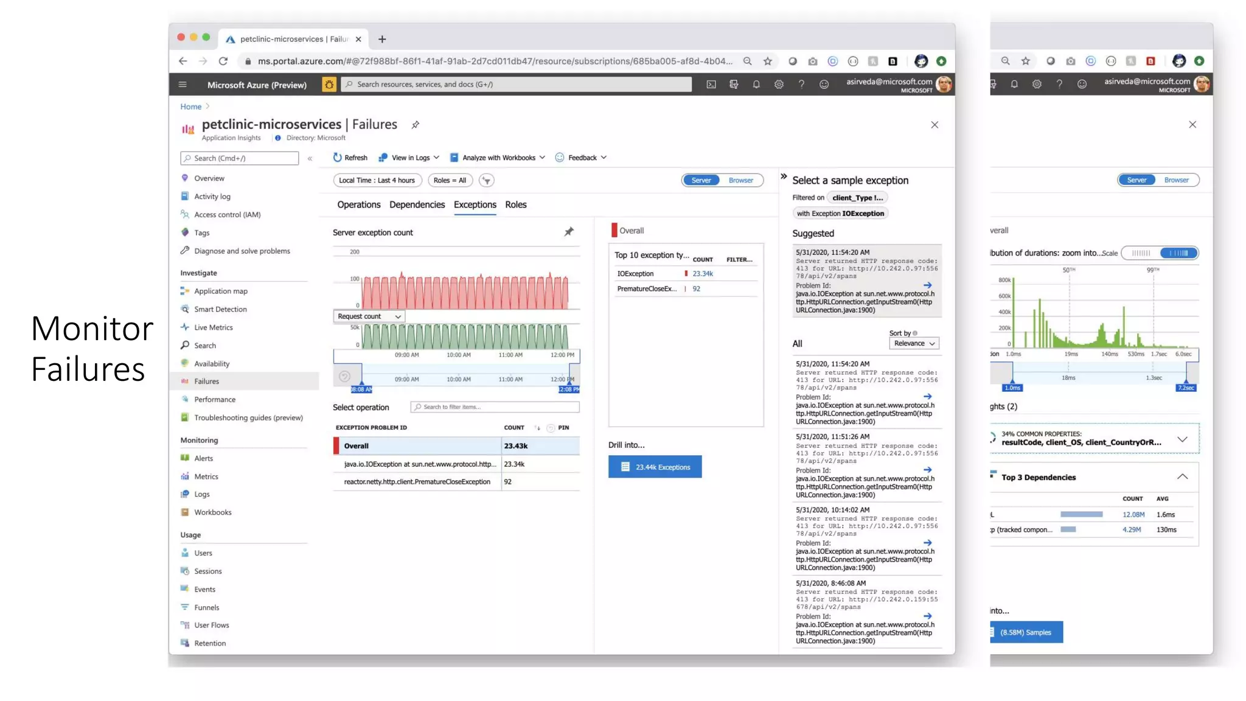Open the Azure Cloud Shell icon
This screenshot has height=701, width=1246.
pos(711,85)
